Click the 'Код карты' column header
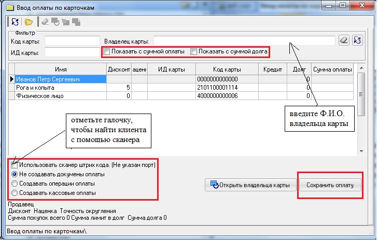The image size is (378, 240). 227,69
